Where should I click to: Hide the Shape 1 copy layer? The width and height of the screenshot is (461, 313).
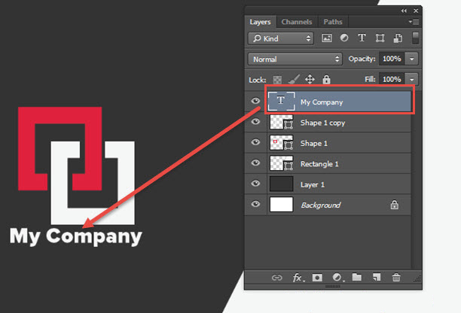point(255,122)
